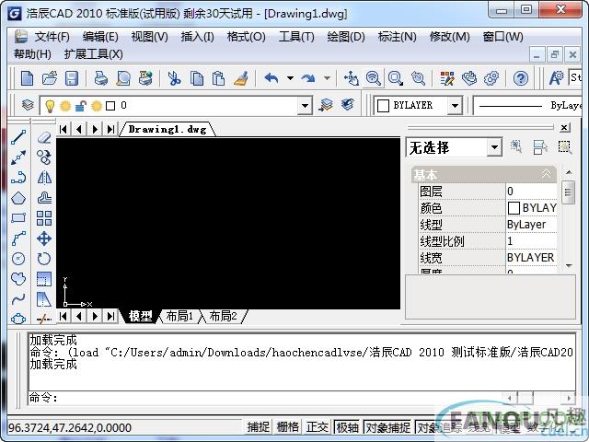The width and height of the screenshot is (589, 442).
Task: Click the Redo arrow
Action: (308, 78)
